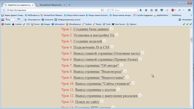Open lesson link Создание моделей
194x109 pixels.
pos(88,41)
